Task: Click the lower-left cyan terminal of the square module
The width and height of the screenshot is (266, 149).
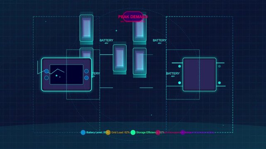Action: (x=180, y=83)
